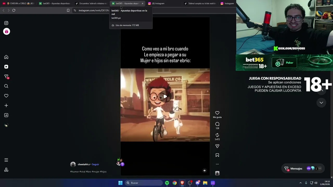Open volume control in the system tray
The image size is (333, 187).
pos(316,183)
